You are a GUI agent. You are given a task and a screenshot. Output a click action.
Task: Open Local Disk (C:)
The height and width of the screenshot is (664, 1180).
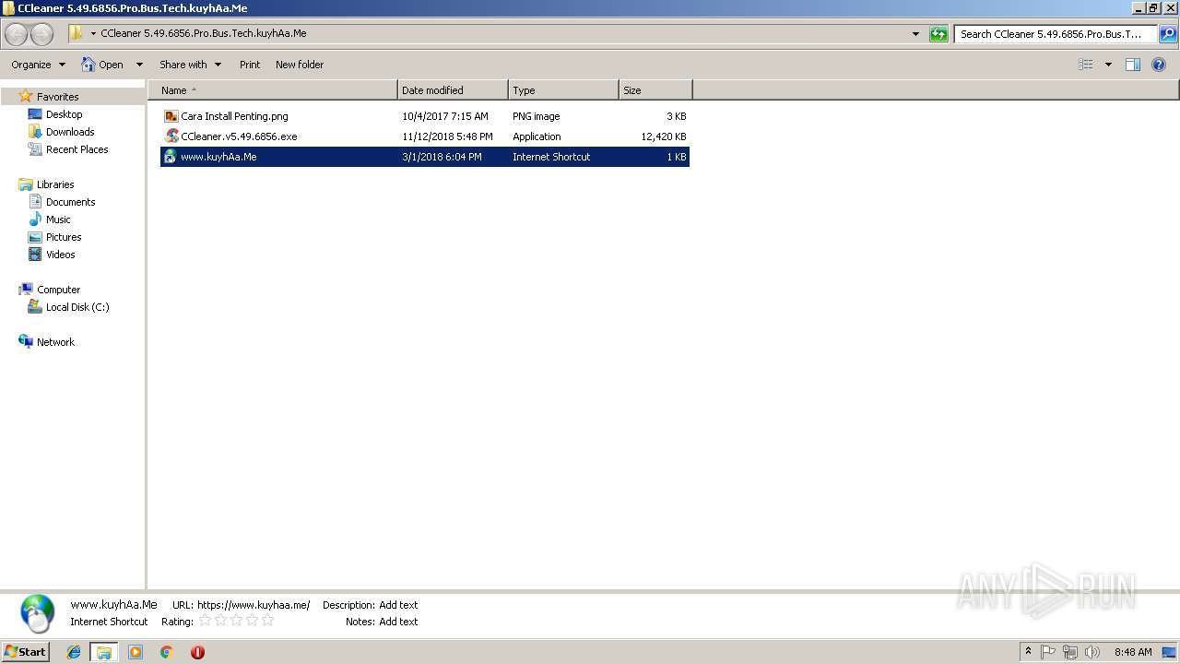(x=77, y=307)
